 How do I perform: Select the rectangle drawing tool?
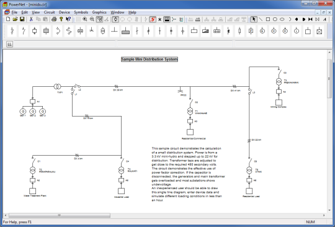[268, 19]
